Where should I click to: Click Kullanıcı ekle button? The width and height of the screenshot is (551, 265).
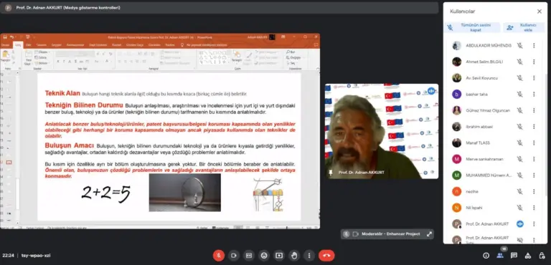tap(523, 27)
